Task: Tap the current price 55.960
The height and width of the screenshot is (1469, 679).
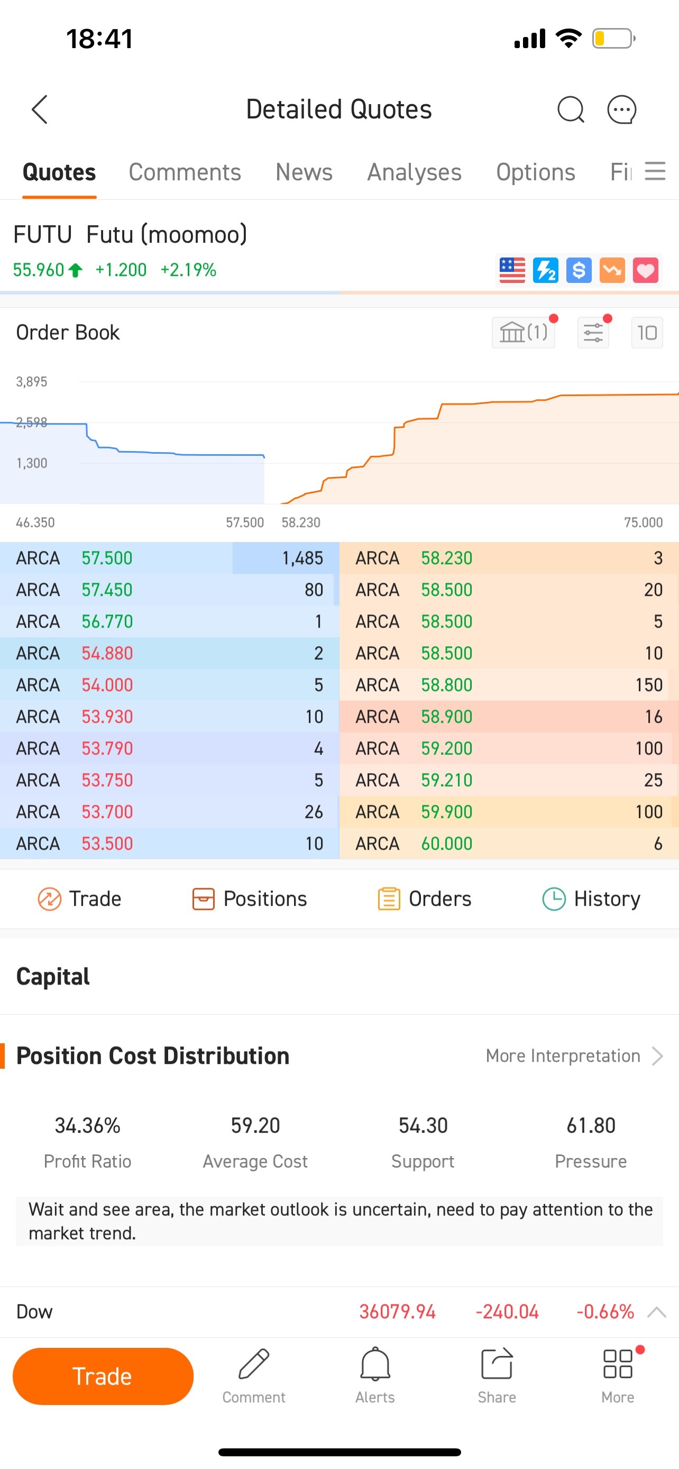Action: coord(39,270)
